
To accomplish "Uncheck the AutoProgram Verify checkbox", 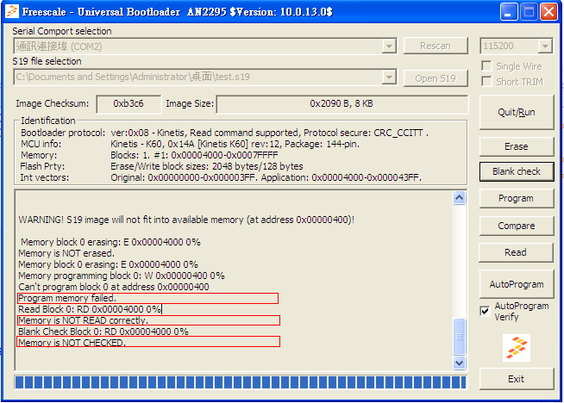I will 485,311.
